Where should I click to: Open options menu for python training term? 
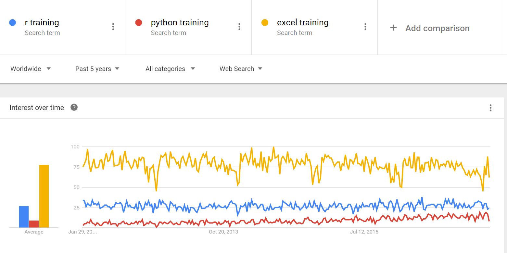tap(239, 27)
